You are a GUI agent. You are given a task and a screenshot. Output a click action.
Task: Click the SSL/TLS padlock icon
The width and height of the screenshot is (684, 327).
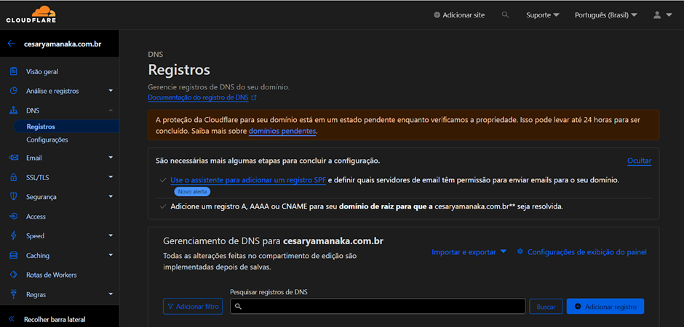click(14, 177)
